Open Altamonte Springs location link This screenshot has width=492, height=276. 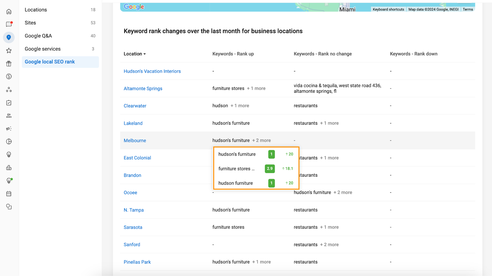[143, 89]
